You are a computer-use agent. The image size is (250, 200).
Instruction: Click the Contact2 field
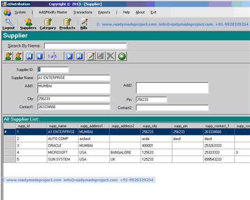coord(172,108)
